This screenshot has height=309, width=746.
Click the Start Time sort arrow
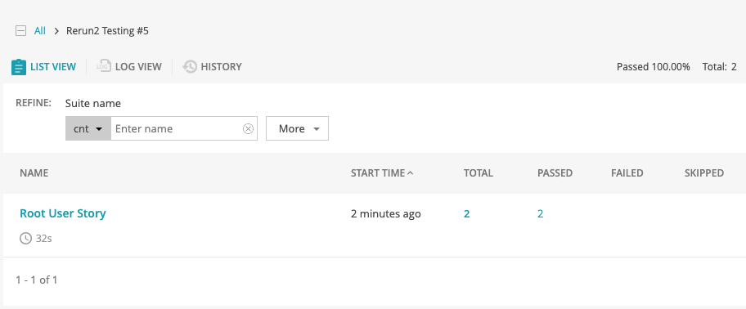click(x=410, y=173)
